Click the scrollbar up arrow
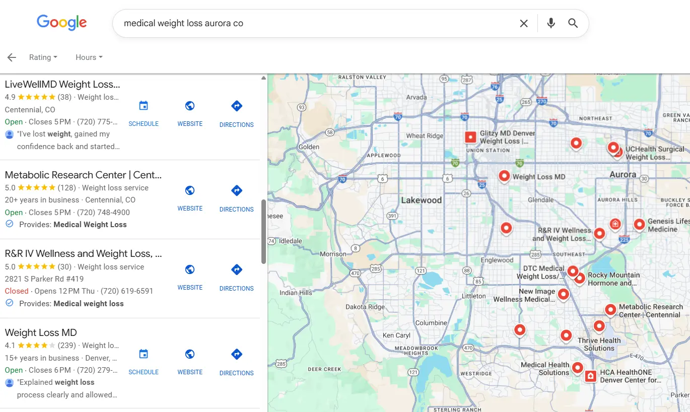 [x=263, y=78]
